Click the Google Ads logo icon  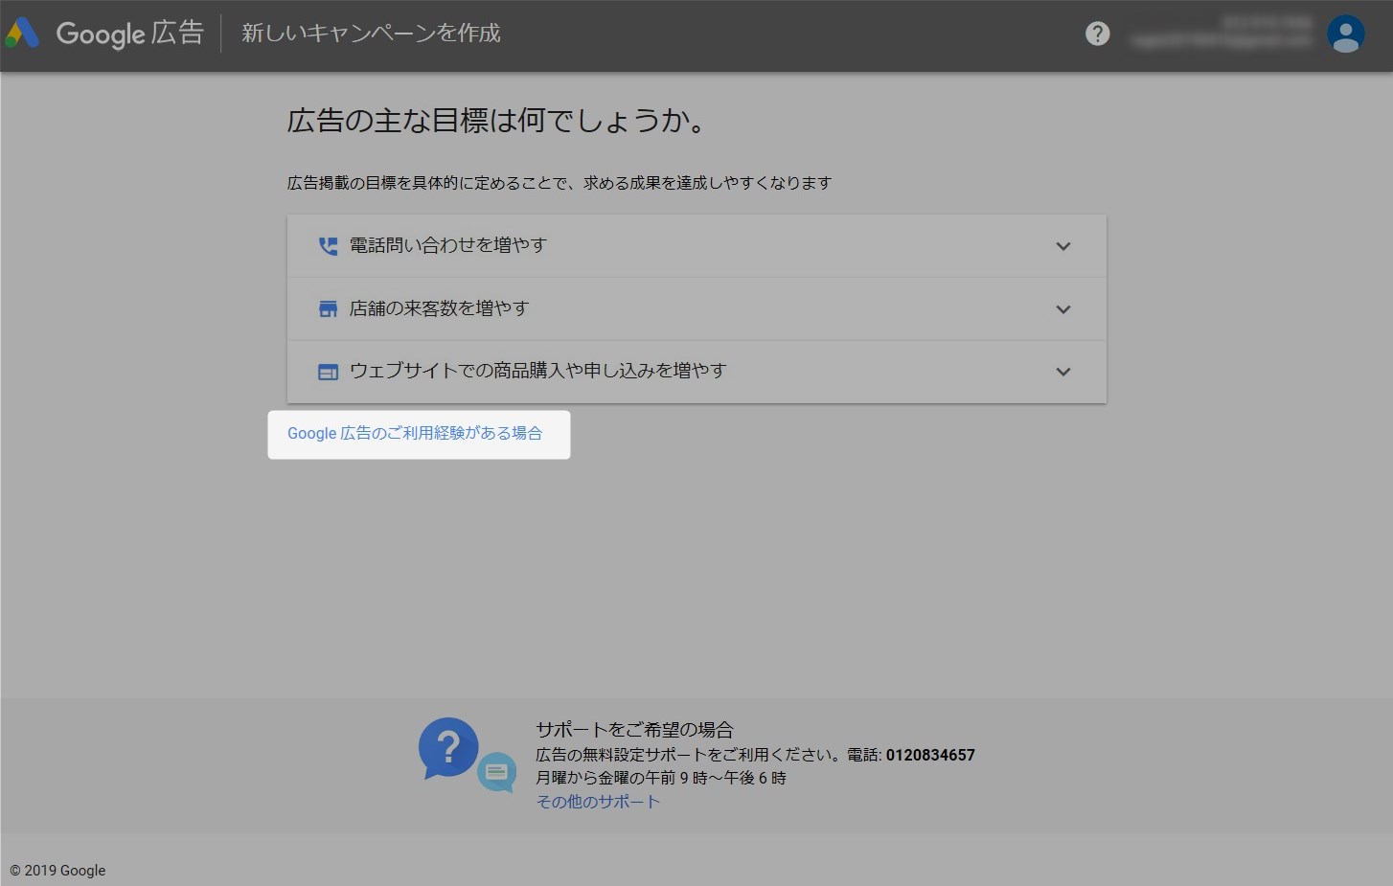[x=22, y=34]
